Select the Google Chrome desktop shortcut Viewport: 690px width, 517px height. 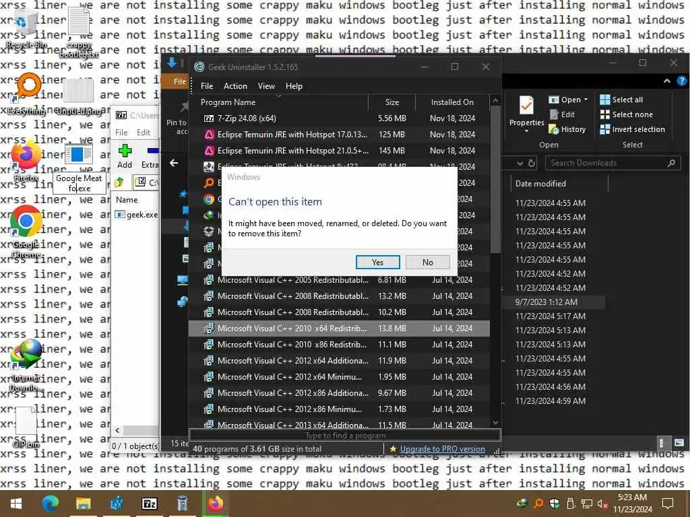[x=26, y=231]
